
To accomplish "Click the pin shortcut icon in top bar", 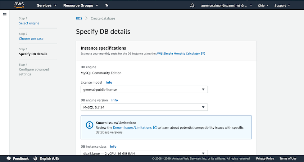I will point(107,5).
